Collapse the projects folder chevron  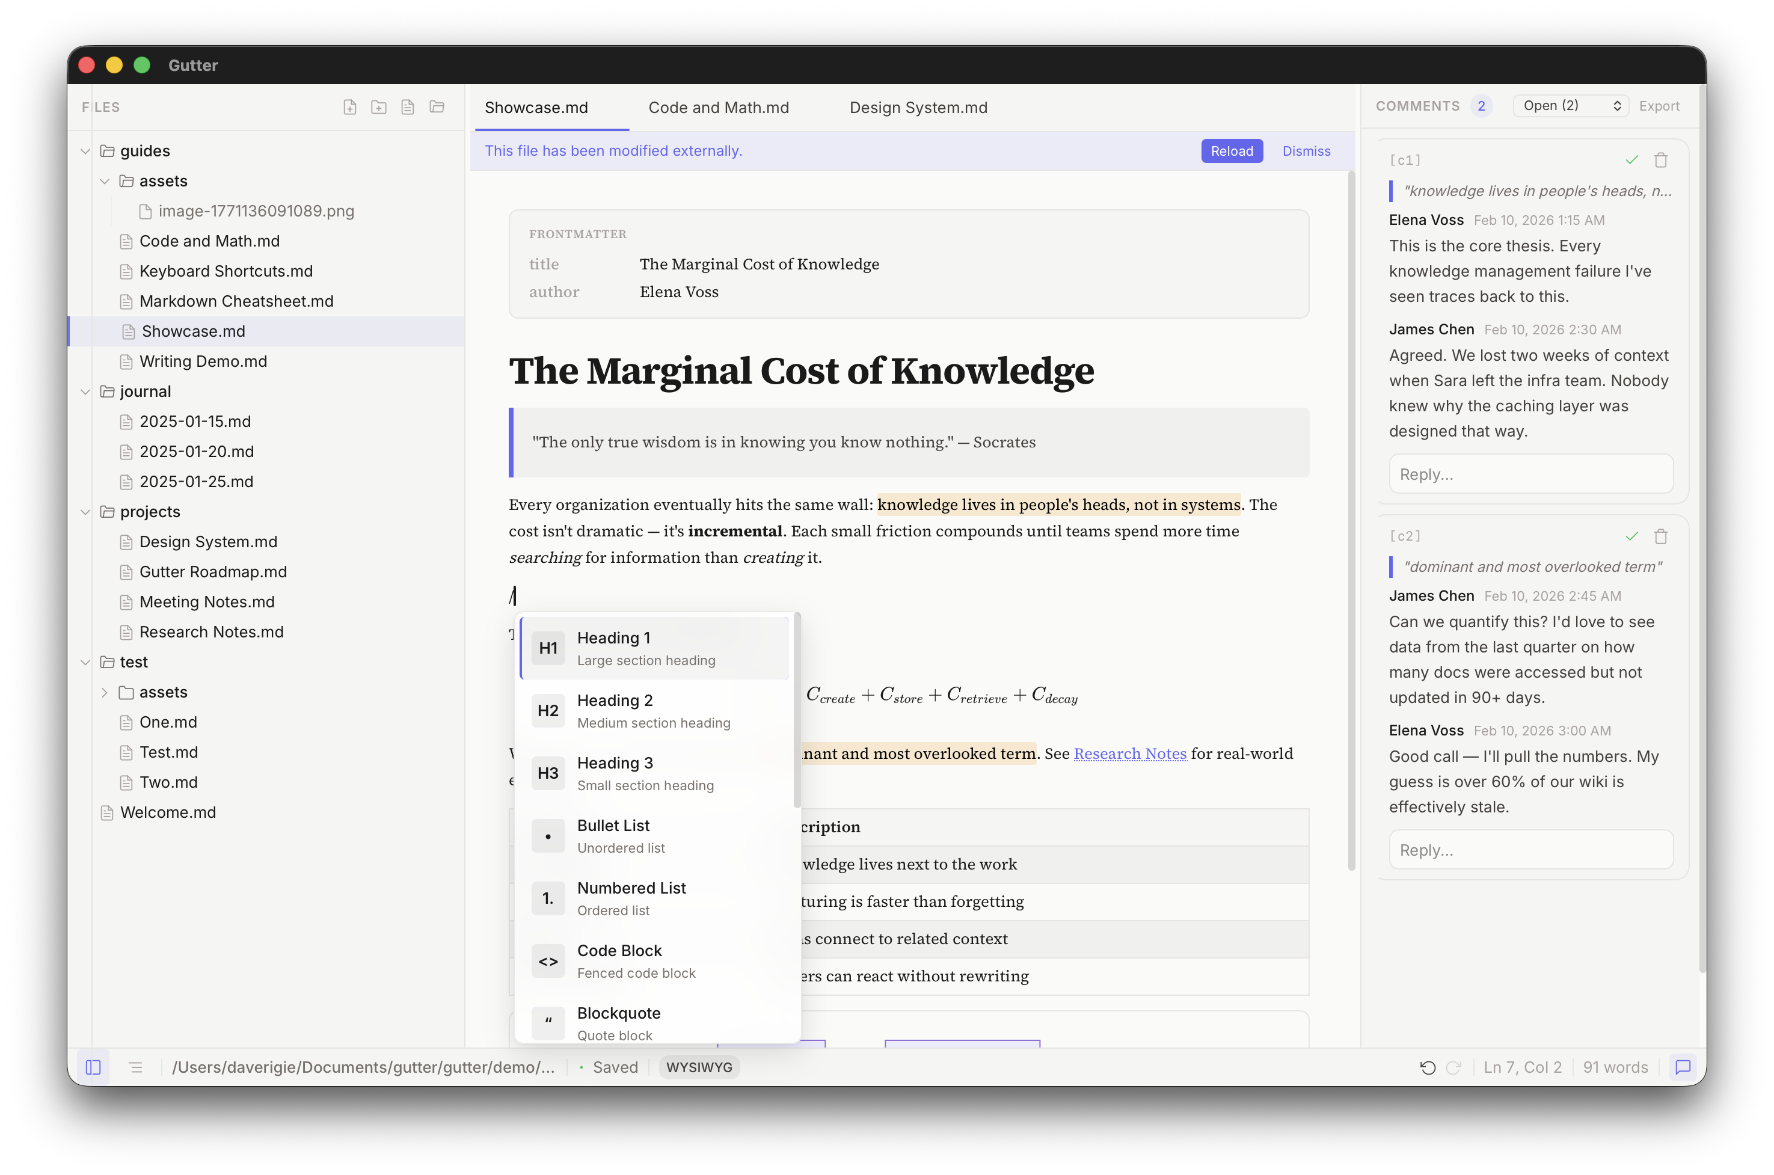click(x=85, y=511)
